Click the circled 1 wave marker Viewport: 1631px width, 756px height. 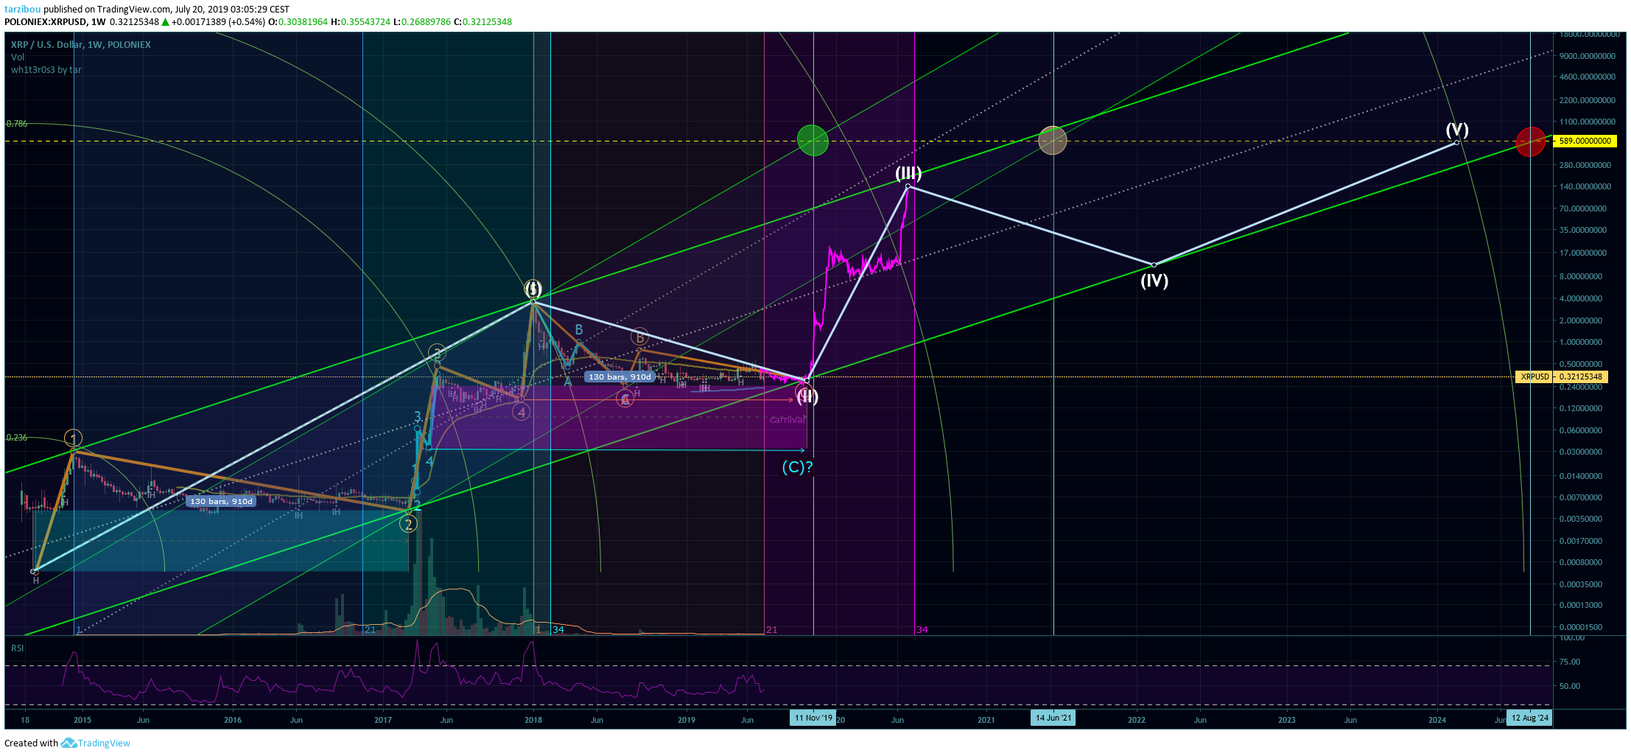point(73,438)
